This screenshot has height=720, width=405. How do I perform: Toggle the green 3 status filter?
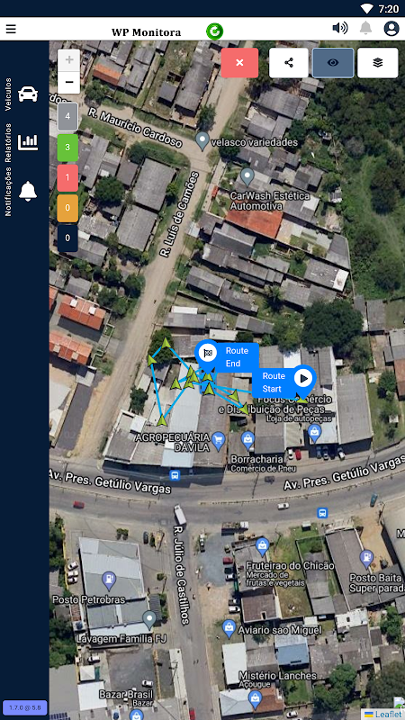point(67,148)
